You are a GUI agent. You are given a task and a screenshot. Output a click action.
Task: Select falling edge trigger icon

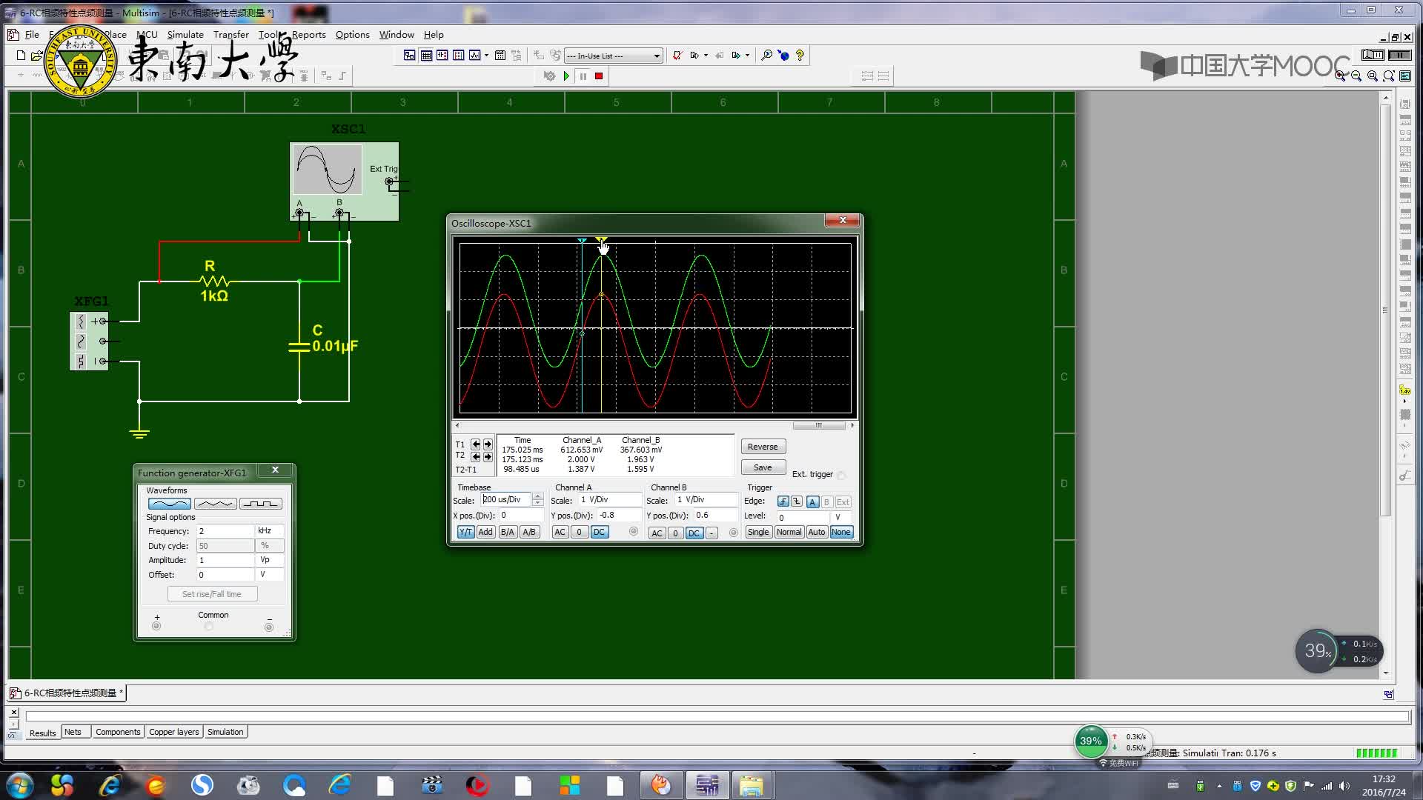[x=797, y=501]
